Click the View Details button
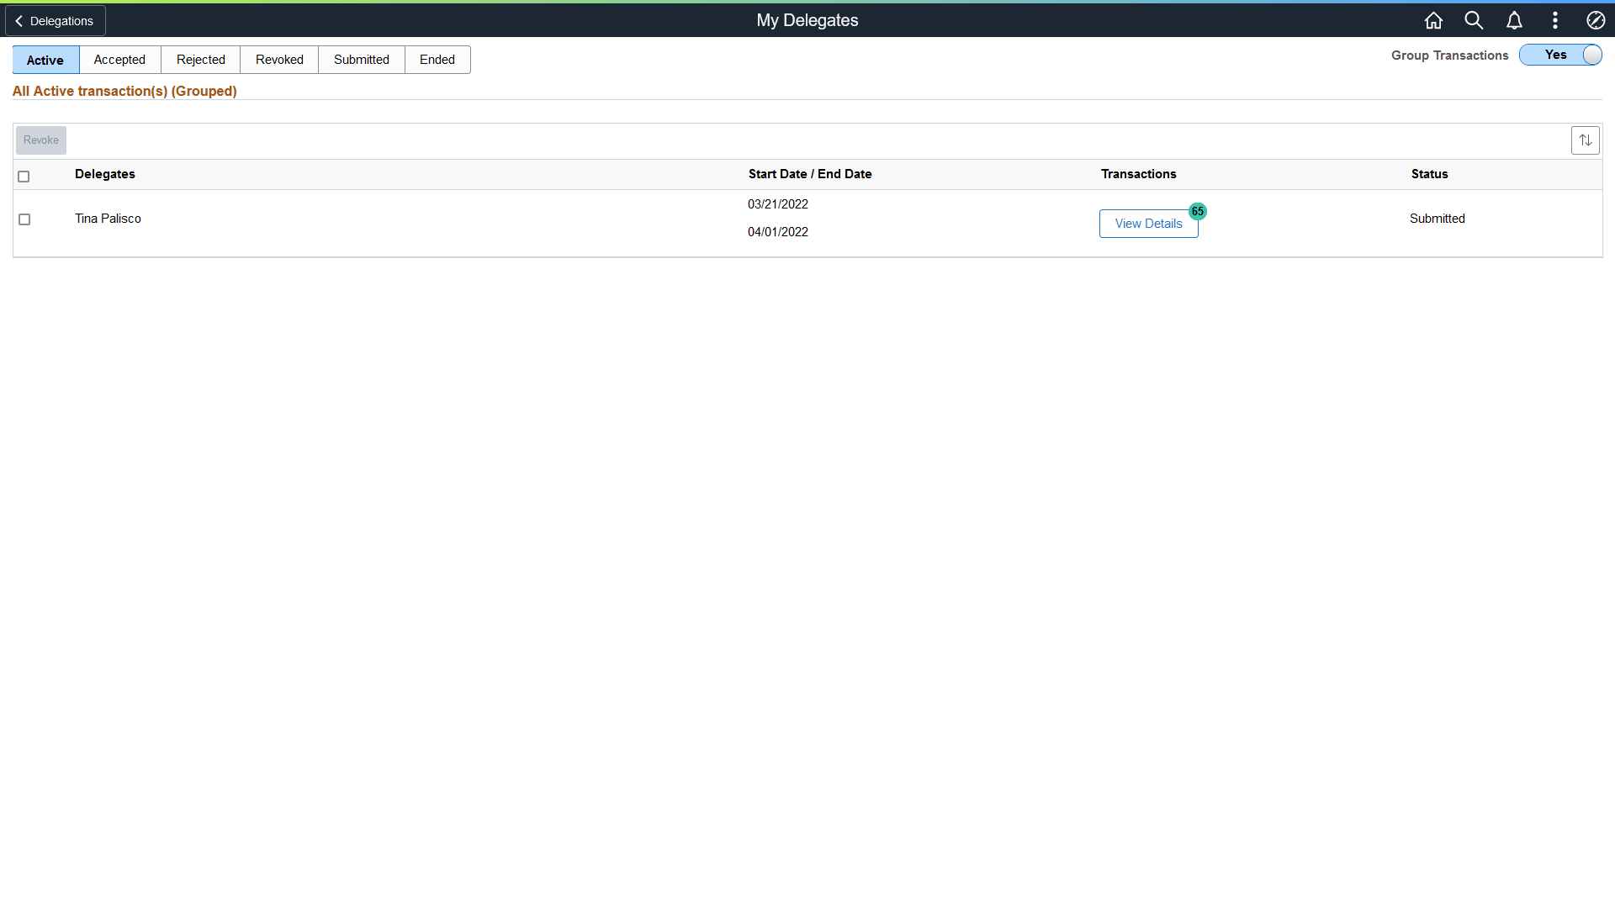This screenshot has height=908, width=1615. pyautogui.click(x=1148, y=224)
